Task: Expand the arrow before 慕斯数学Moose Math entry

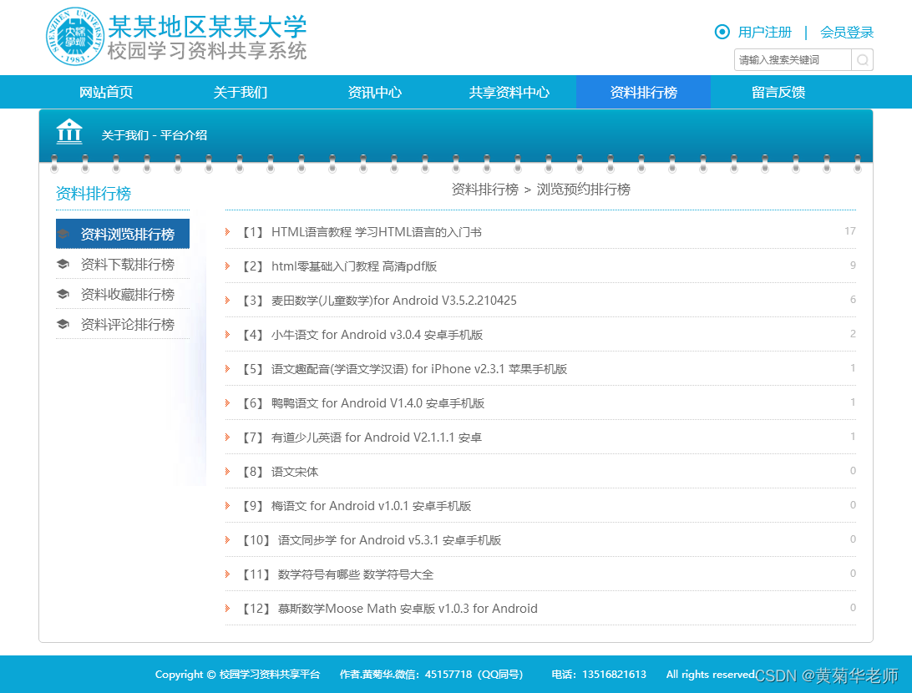Action: 226,609
